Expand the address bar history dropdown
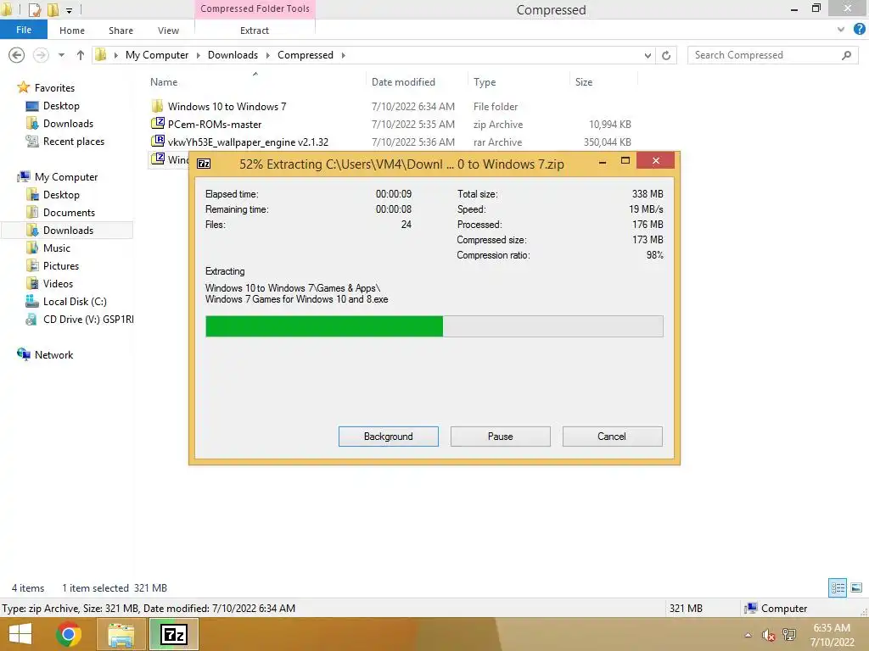This screenshot has width=869, height=651. click(x=648, y=55)
